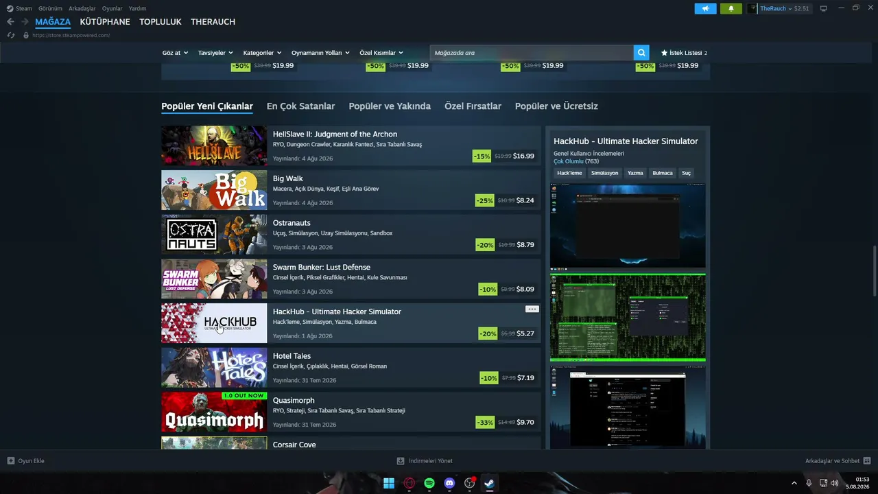Open the Oynamanın Yolları dropdown

[320, 53]
